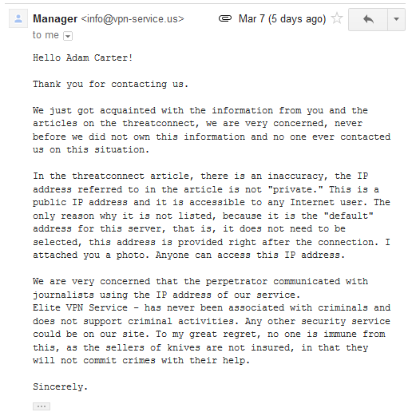The height and width of the screenshot is (416, 412).
Task: Click the info@vpn-service.us email address
Action: pos(133,19)
